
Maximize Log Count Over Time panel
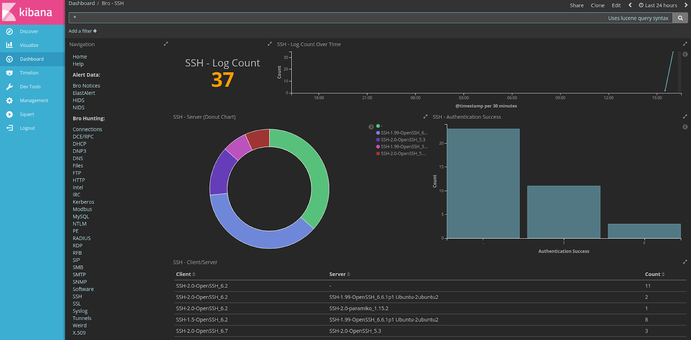pos(685,44)
